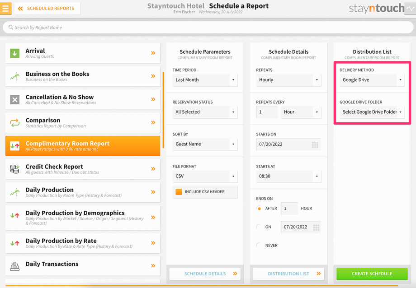Open the Sort By dropdown
Viewport: 416px width, 288px height.
pos(205,144)
